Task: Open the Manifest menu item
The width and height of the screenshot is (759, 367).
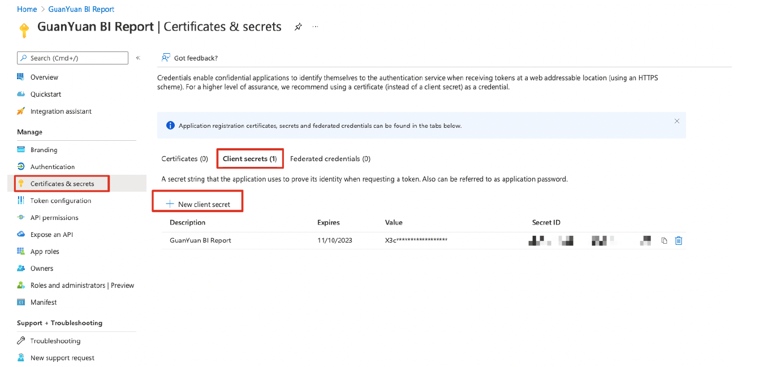Action: coord(44,303)
